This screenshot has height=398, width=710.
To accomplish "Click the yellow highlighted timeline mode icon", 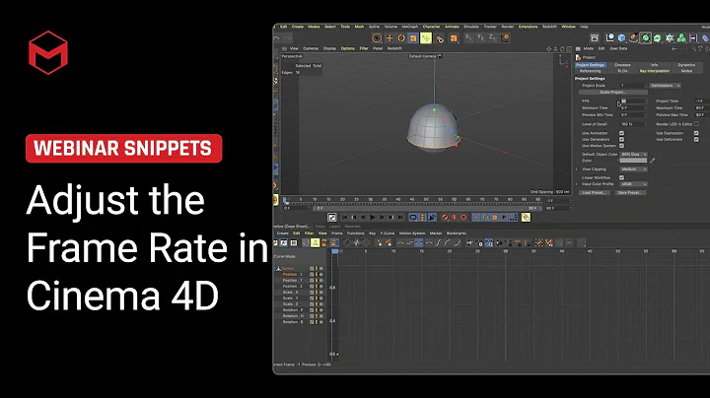I will (316, 243).
